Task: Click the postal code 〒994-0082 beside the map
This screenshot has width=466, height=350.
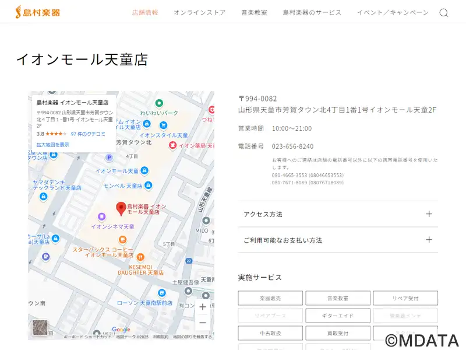Action: click(257, 99)
